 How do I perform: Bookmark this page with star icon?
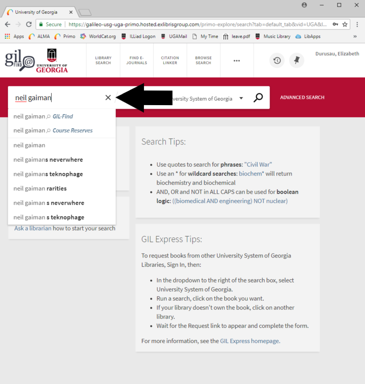345,25
